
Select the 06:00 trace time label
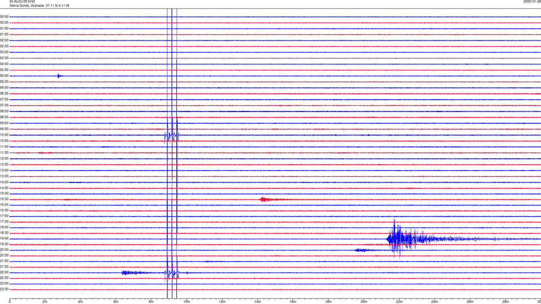tap(4, 88)
